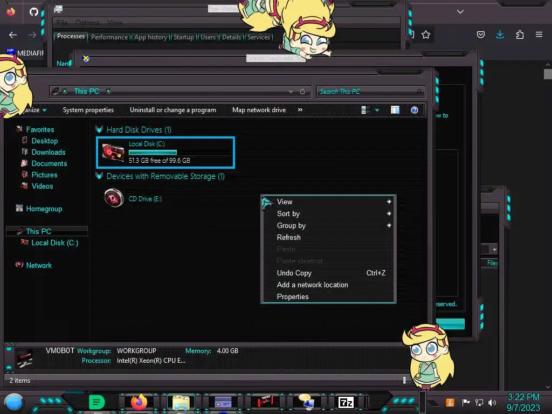Switch to Performance tab in Task Manager
Image resolution: width=552 pixels, height=414 pixels.
tap(109, 37)
